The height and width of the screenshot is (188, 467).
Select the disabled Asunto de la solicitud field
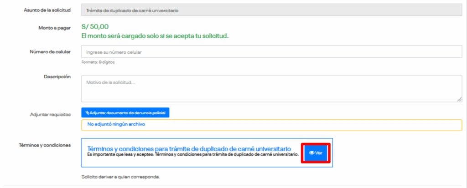[x=271, y=10]
